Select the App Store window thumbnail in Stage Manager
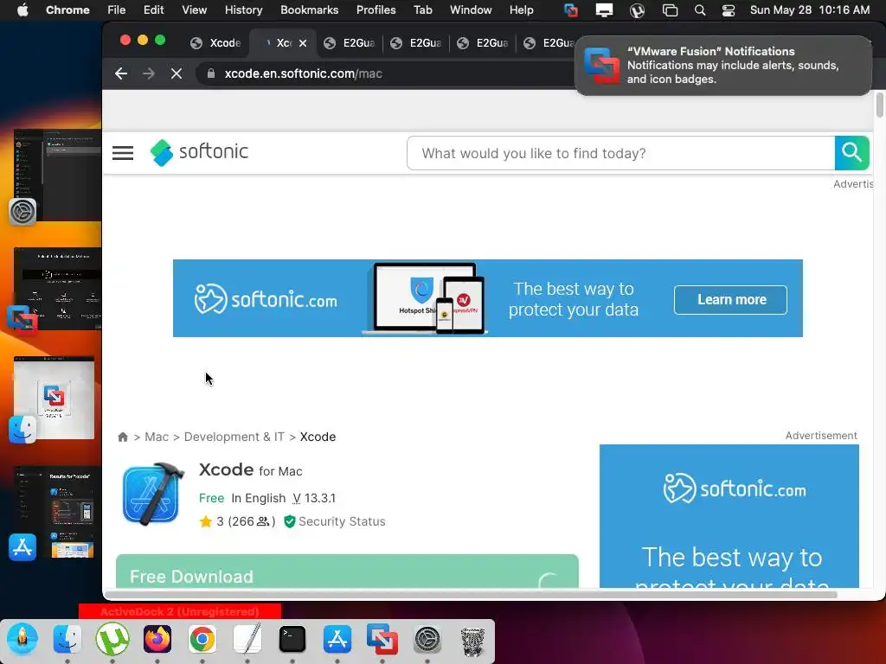 coord(54,513)
